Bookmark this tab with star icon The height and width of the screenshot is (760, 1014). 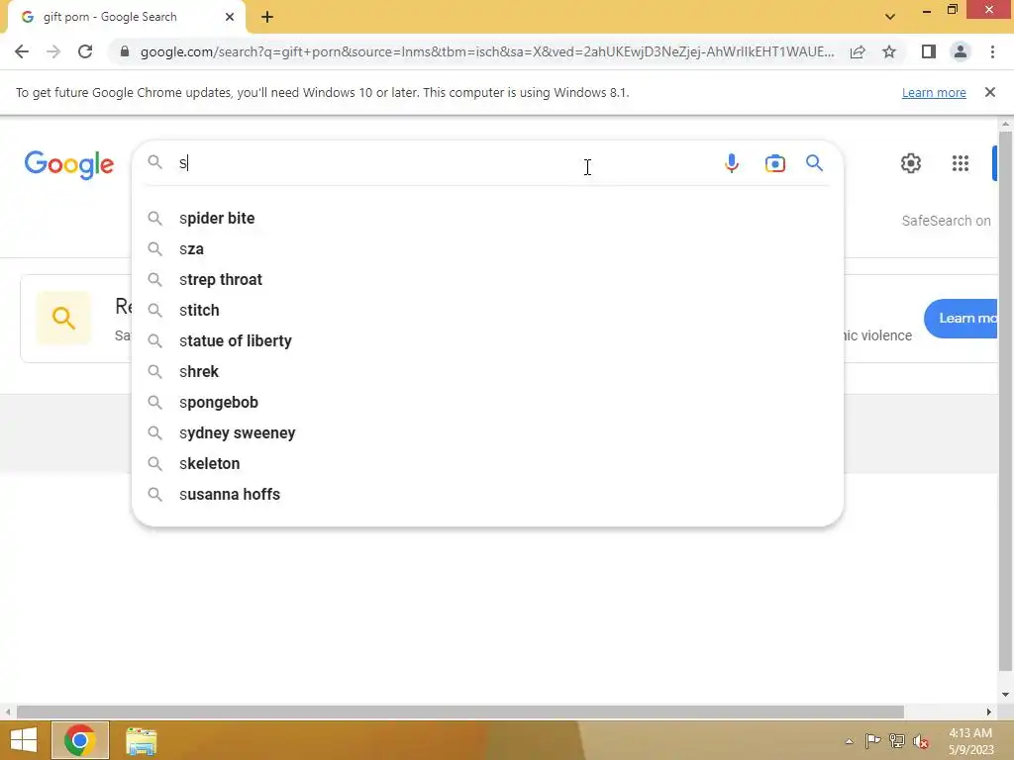click(x=889, y=51)
